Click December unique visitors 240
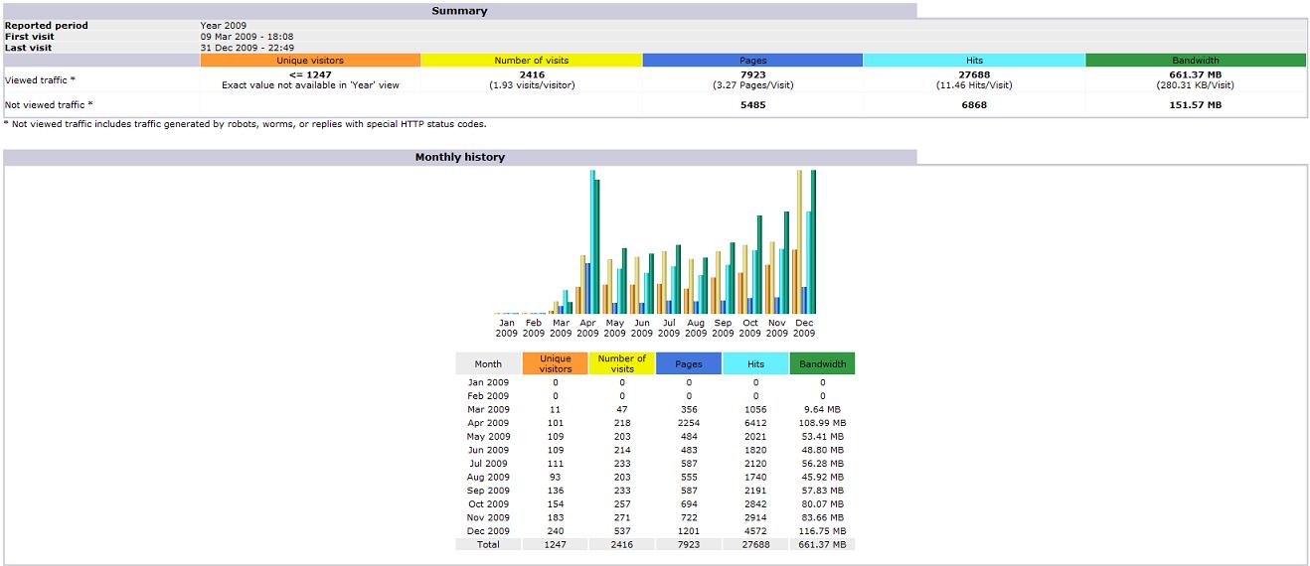Screen dimensions: 1310x566 pyautogui.click(x=556, y=530)
